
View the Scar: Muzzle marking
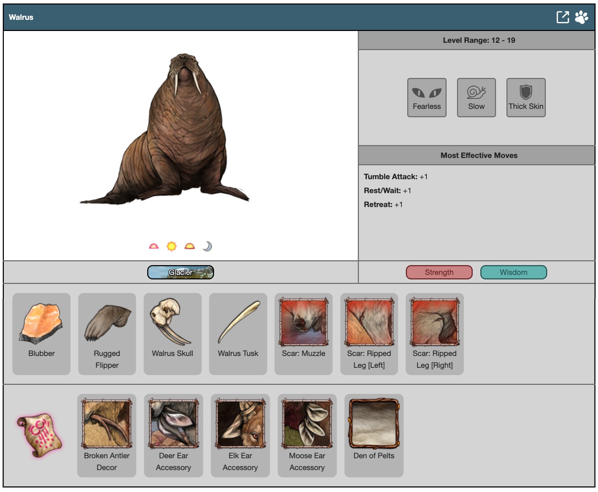coord(304,333)
